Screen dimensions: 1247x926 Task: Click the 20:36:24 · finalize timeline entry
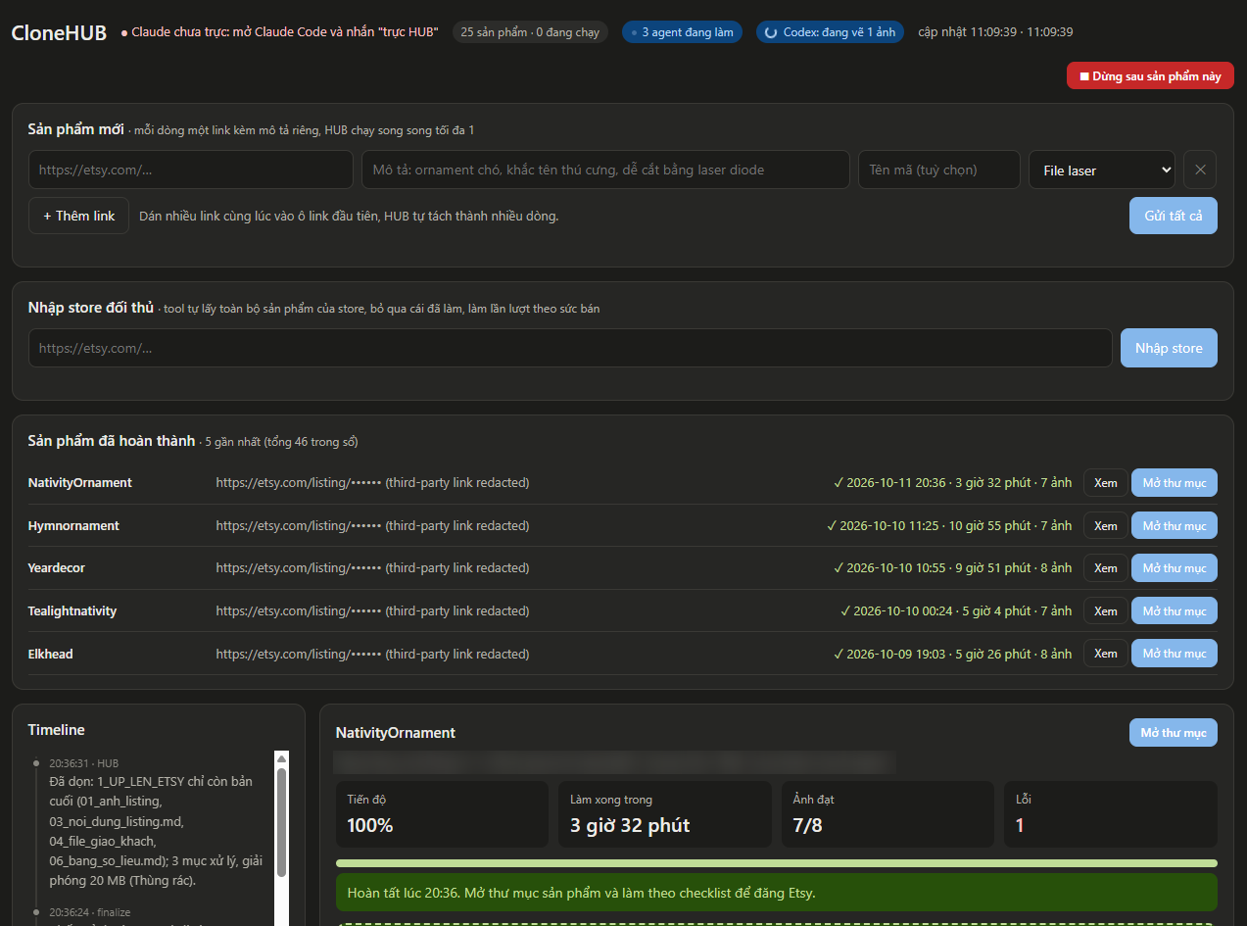(x=90, y=912)
